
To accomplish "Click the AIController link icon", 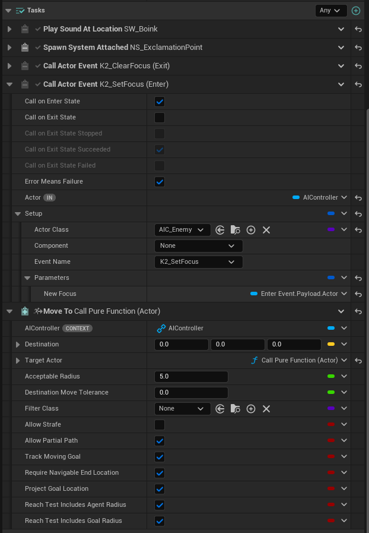I will 161,329.
